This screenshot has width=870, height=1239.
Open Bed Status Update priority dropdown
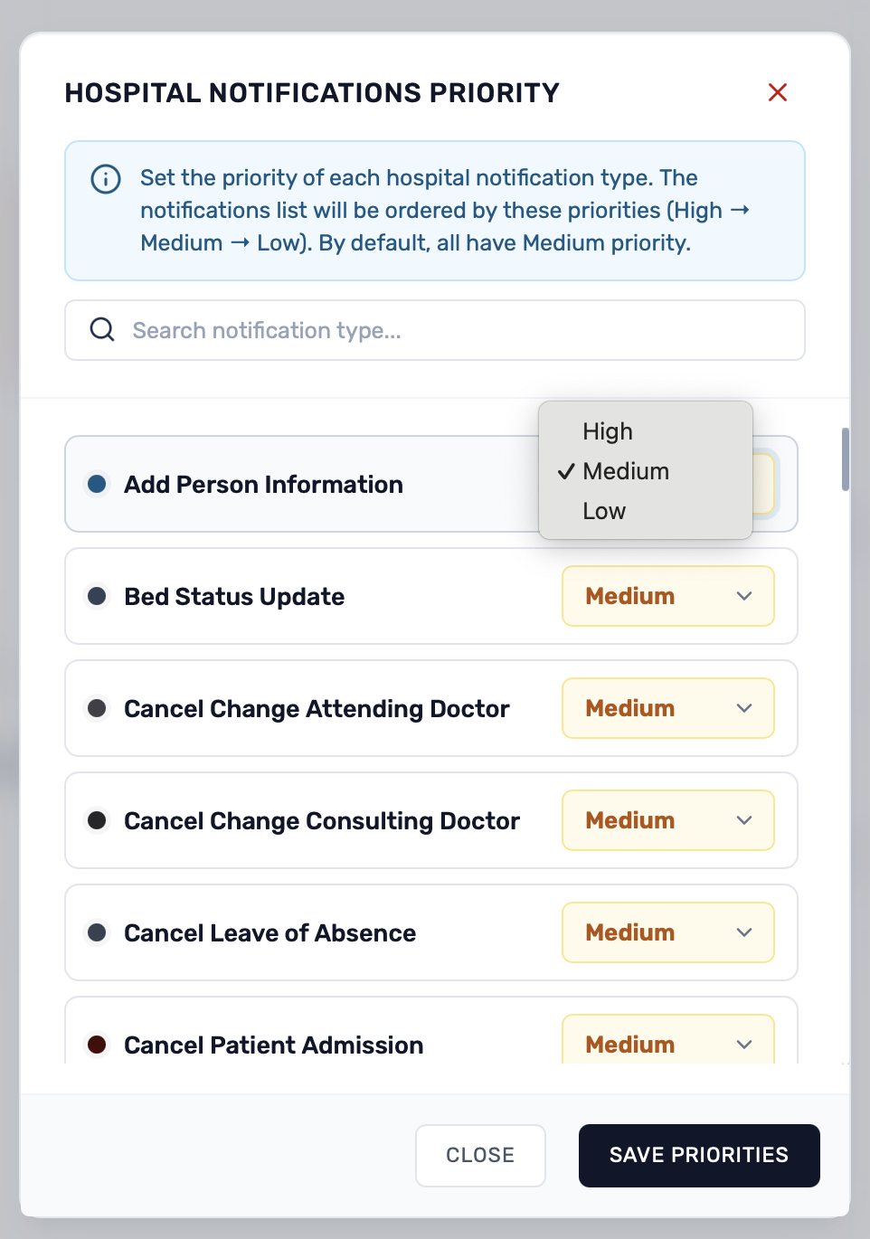668,596
